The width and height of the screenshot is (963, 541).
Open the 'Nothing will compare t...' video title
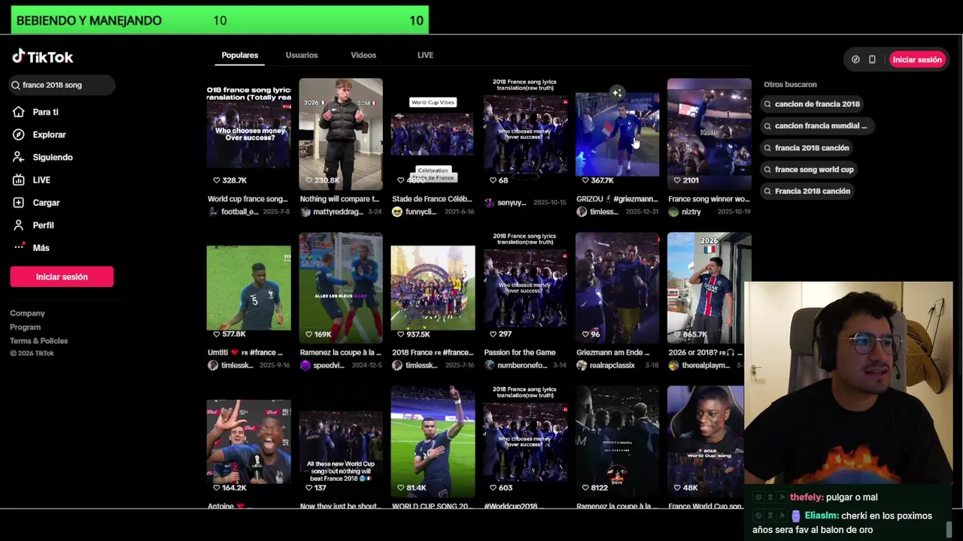[339, 199]
